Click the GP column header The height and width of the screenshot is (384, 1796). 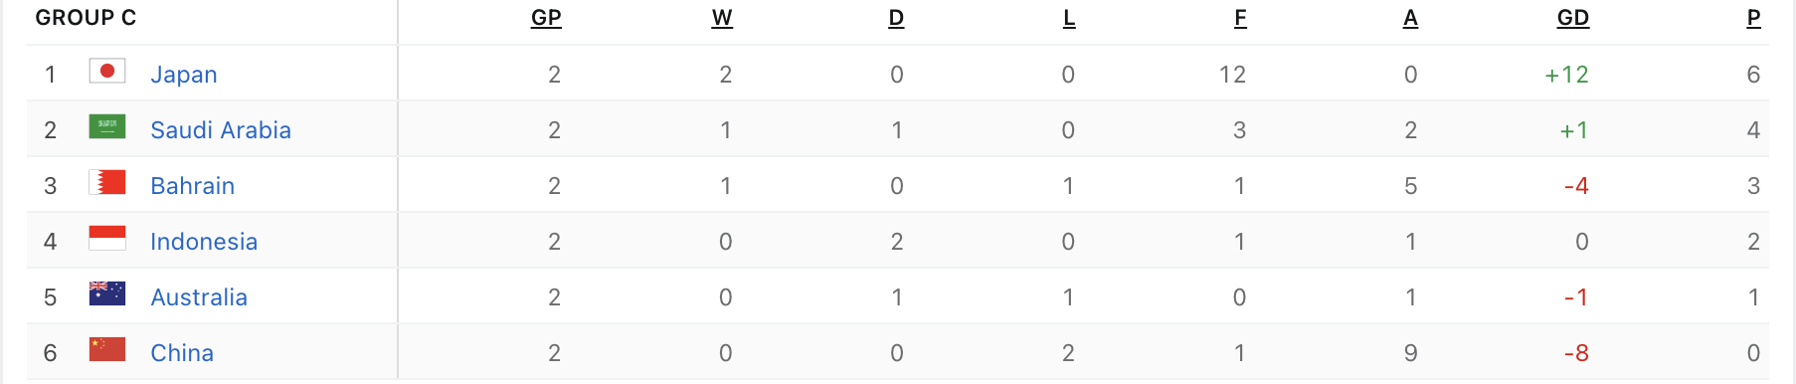click(x=546, y=18)
